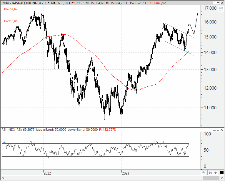Click the UpperBand: 70,0000 label
This screenshot has height=181, width=225.
click(51, 130)
